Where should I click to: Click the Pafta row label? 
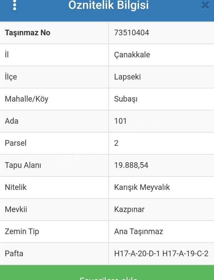click(14, 254)
